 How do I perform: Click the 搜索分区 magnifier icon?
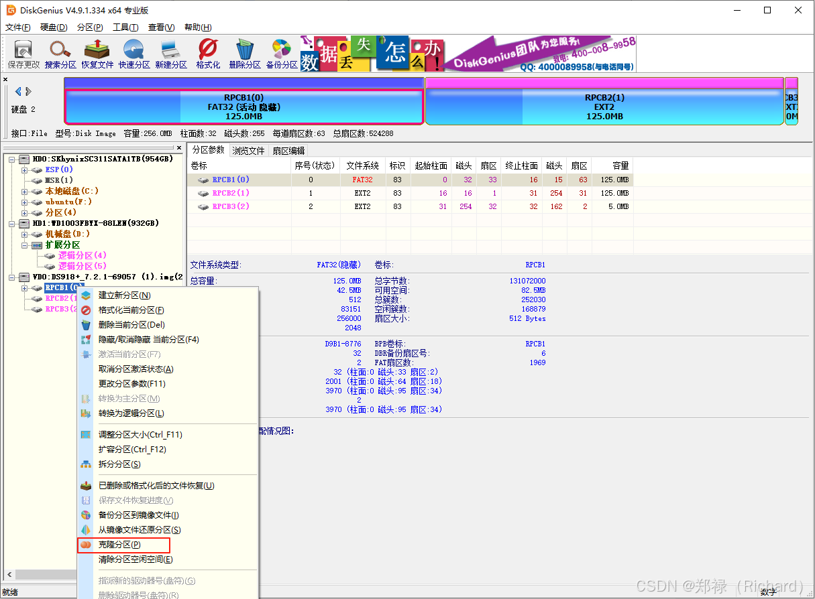[x=60, y=54]
